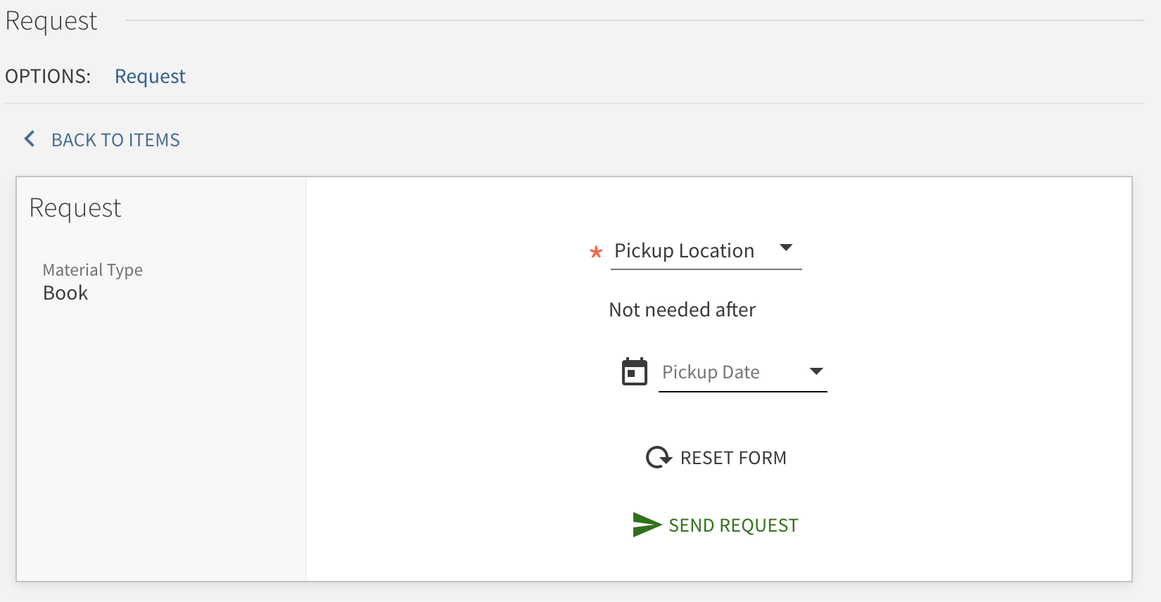Click the top Request section title
Image resolution: width=1161 pixels, height=602 pixels.
pos(51,21)
